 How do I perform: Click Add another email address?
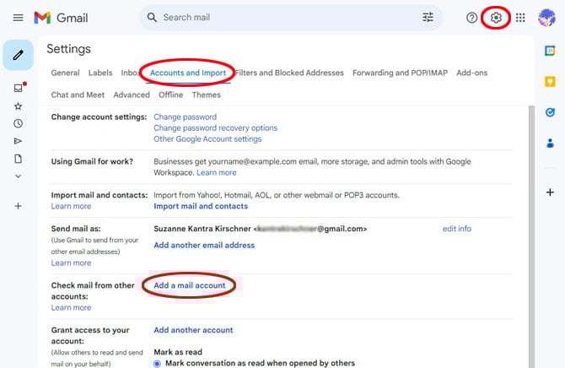point(204,246)
